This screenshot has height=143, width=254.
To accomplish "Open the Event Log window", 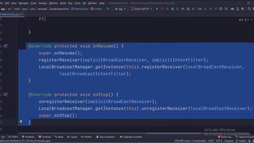I will pyautogui.click(x=225, y=137).
